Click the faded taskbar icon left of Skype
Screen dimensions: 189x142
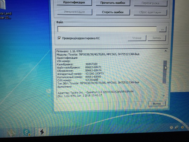(x=12, y=133)
